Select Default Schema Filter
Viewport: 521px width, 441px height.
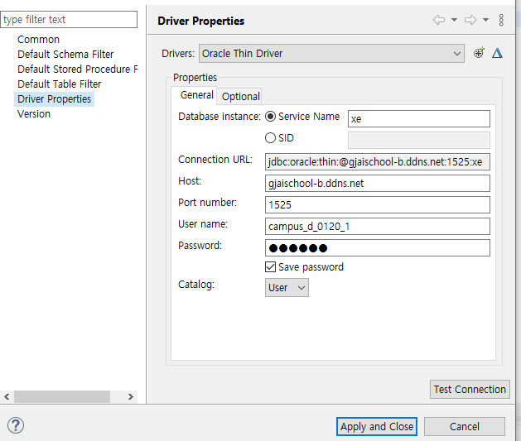click(65, 54)
